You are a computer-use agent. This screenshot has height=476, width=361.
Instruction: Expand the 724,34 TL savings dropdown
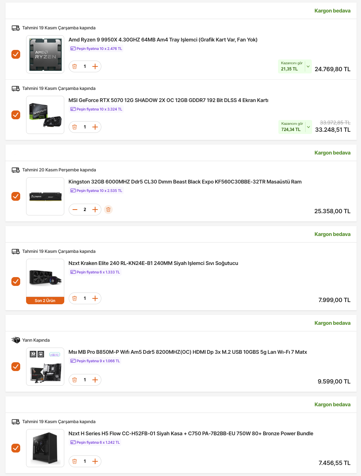[308, 127]
